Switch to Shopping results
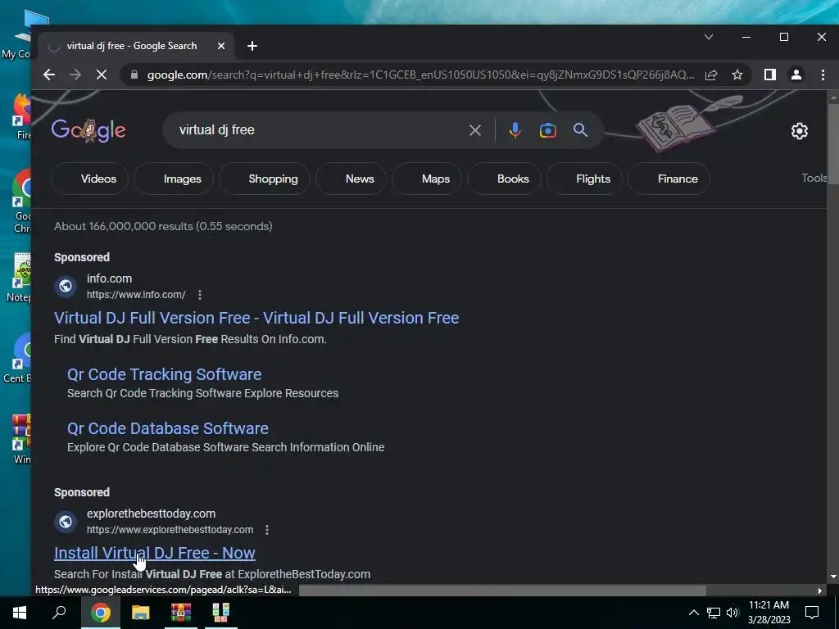Screen dimensions: 839x629 tap(265, 179)
